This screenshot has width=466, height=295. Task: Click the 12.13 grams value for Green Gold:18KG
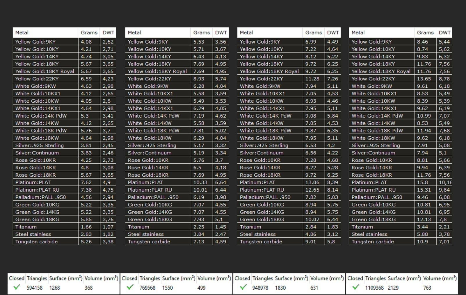[424, 219]
